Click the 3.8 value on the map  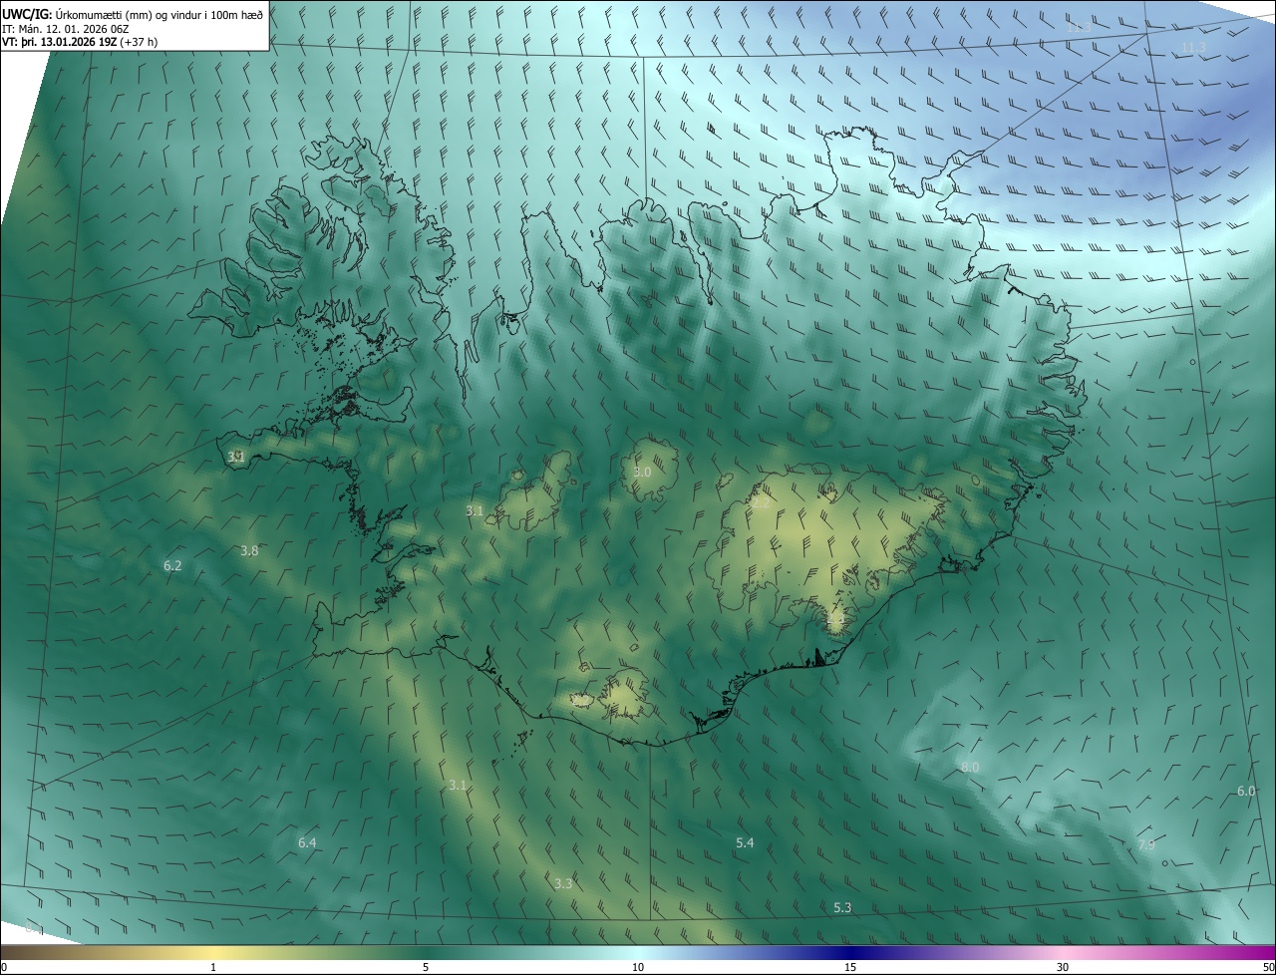(249, 550)
